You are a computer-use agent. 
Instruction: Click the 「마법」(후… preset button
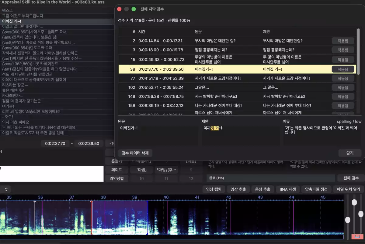click(166, 170)
